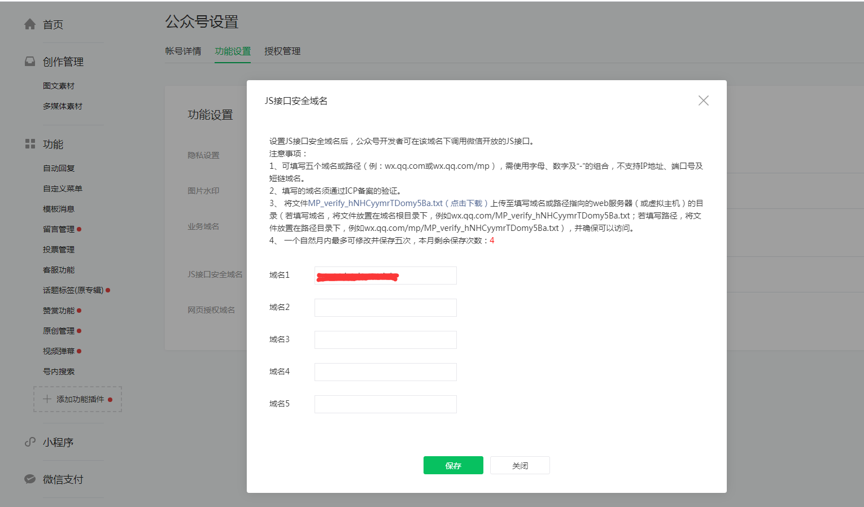Click the 关闭 button
This screenshot has width=864, height=507.
click(x=520, y=465)
